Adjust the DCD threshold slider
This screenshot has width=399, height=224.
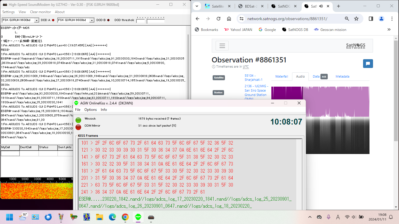[x=155, y=20]
